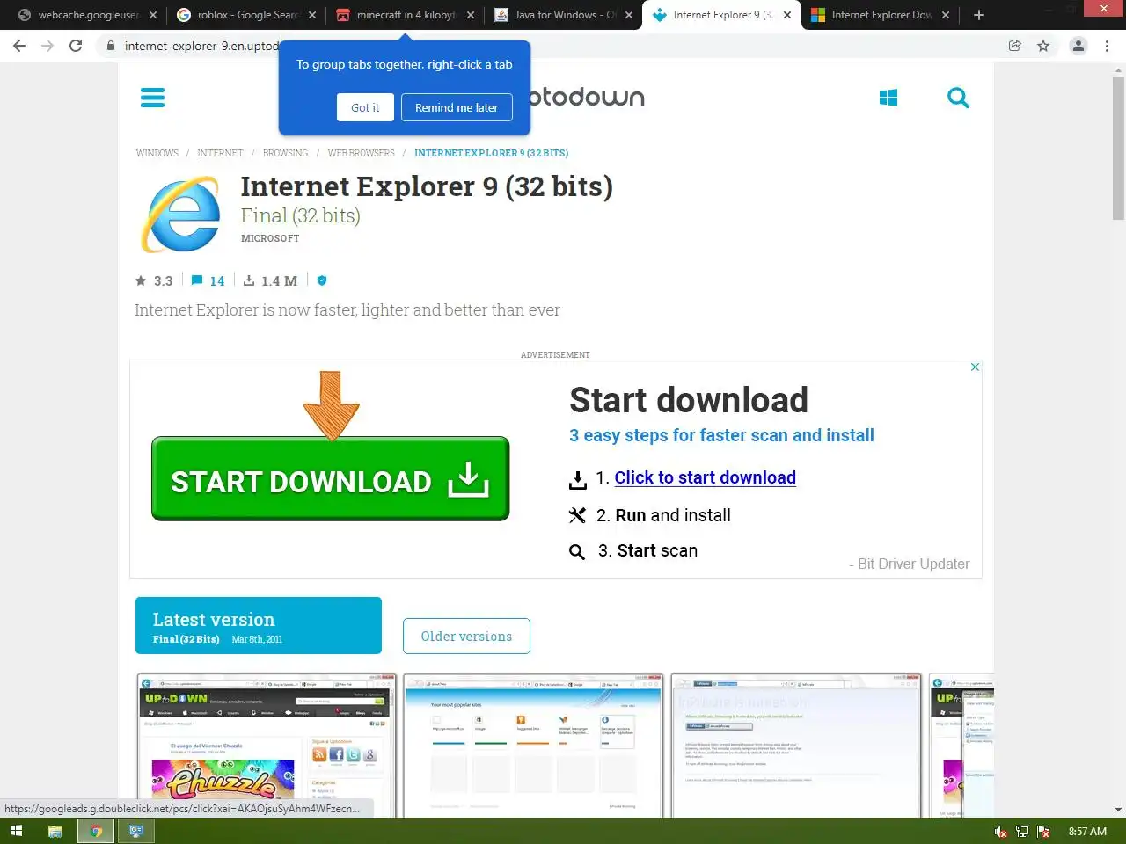
Task: Open Chrome three-dot menu
Action: 1107,46
